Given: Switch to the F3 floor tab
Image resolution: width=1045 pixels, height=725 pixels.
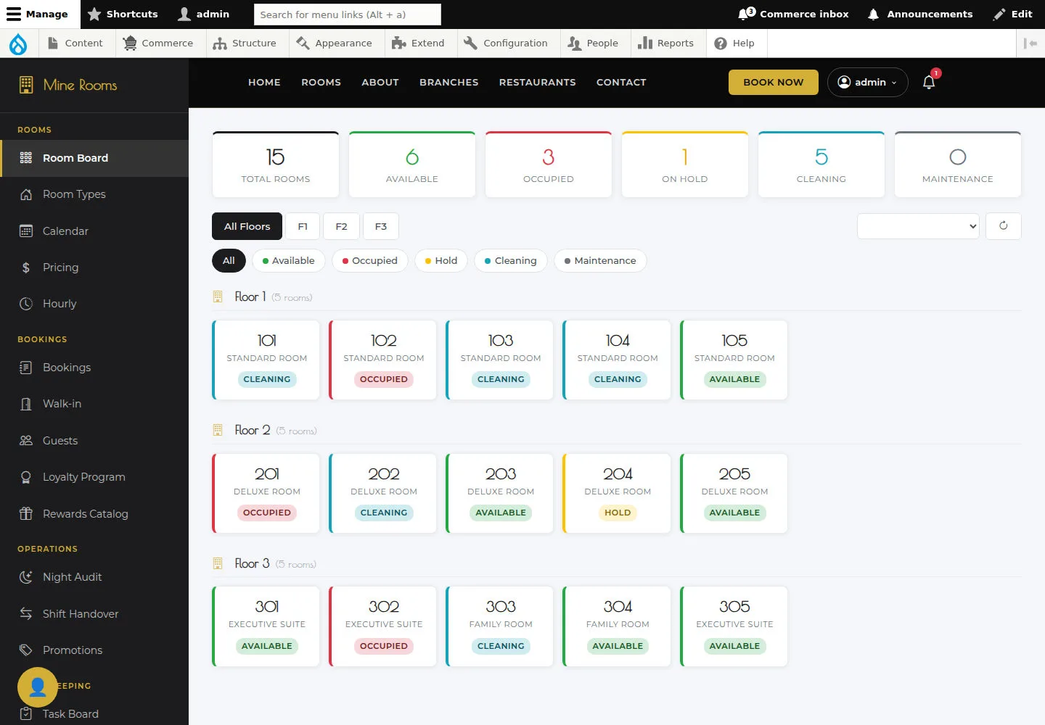Looking at the screenshot, I should pos(381,226).
